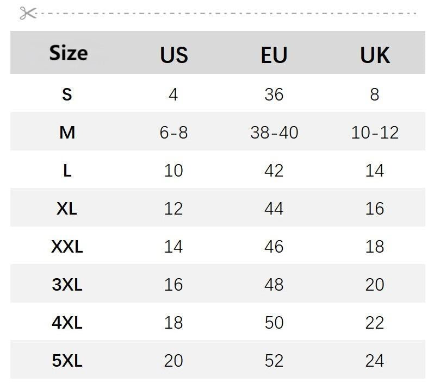This screenshot has height=383, width=434.
Task: Click the L size label
Action: [67, 171]
